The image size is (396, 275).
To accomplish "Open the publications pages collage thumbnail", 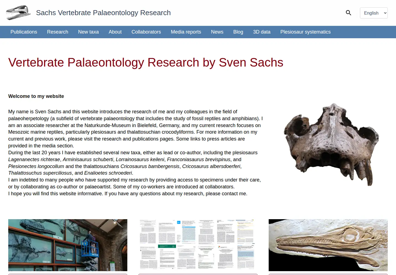I will (x=198, y=245).
